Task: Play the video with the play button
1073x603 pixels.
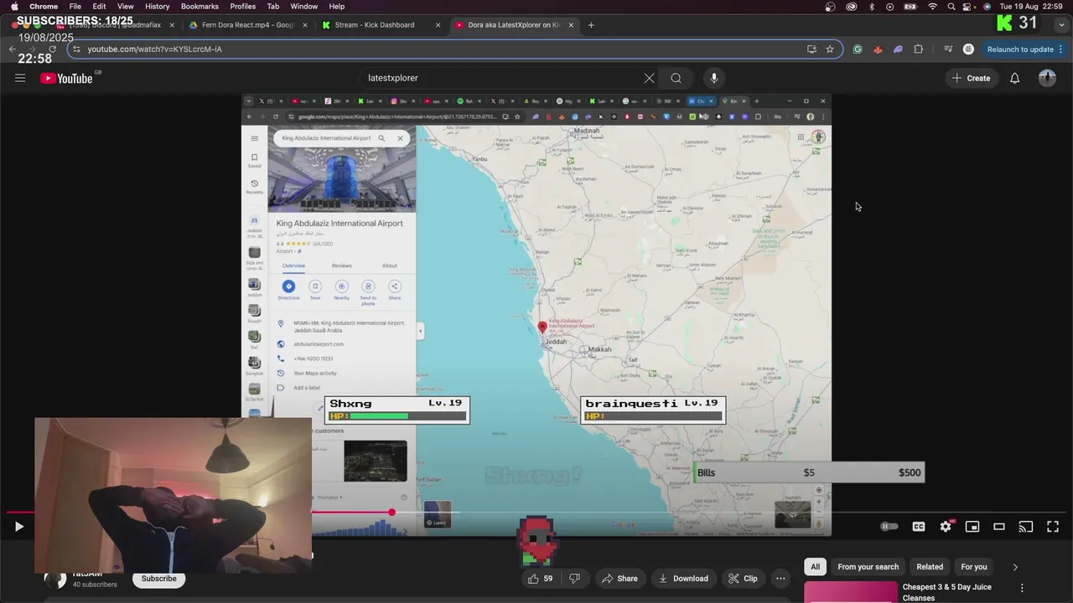Action: 19,527
